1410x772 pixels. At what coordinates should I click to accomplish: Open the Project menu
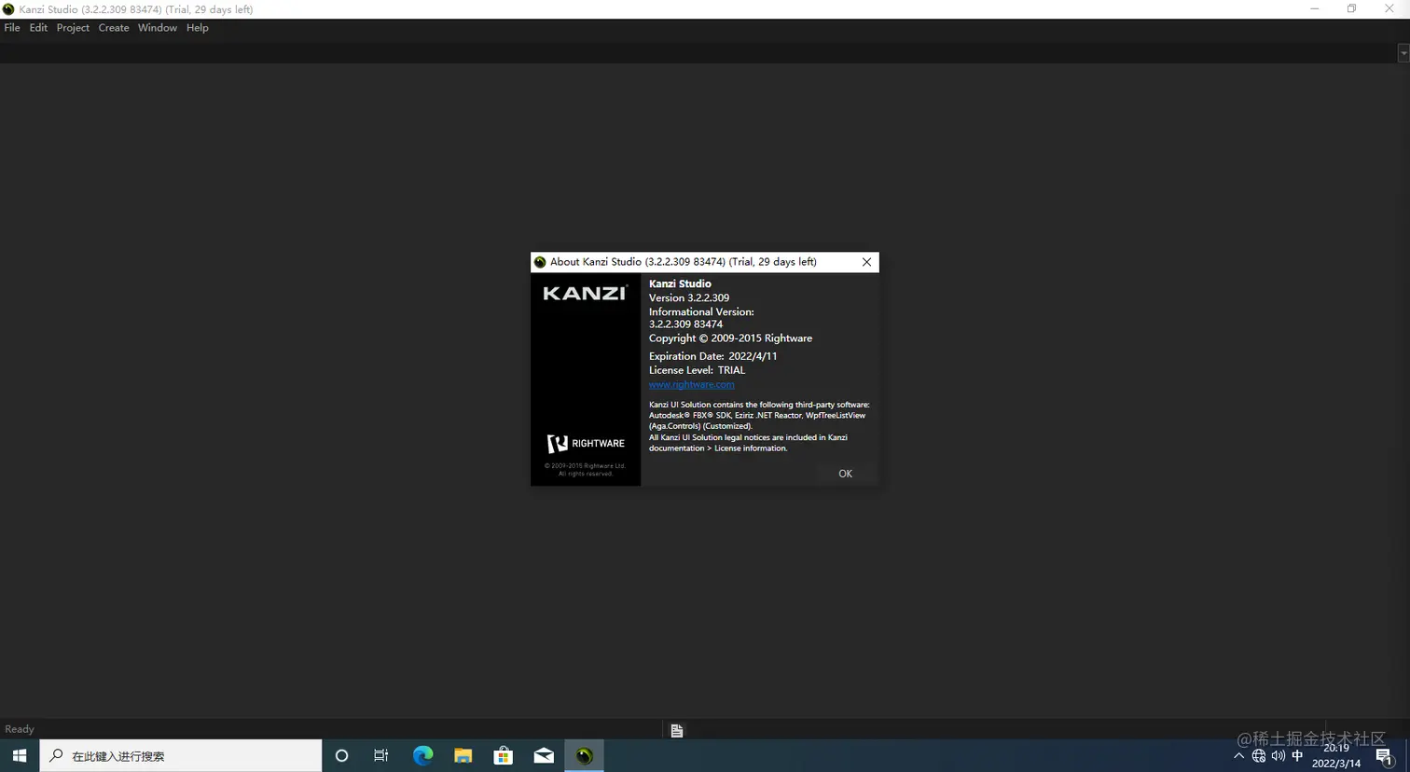pyautogui.click(x=73, y=28)
